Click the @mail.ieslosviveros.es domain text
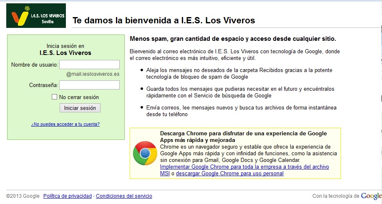This screenshot has width=382, height=204. [x=93, y=75]
